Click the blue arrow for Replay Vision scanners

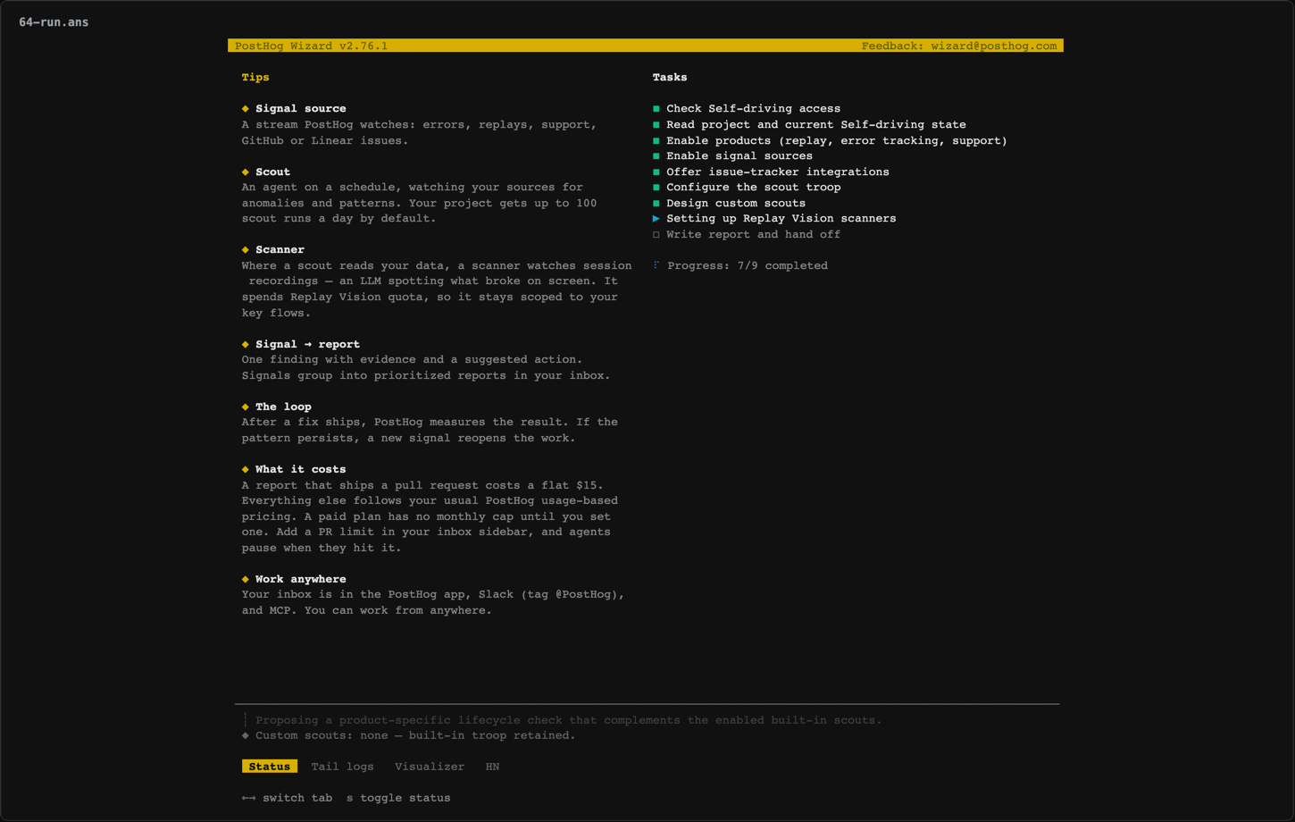pyautogui.click(x=656, y=219)
